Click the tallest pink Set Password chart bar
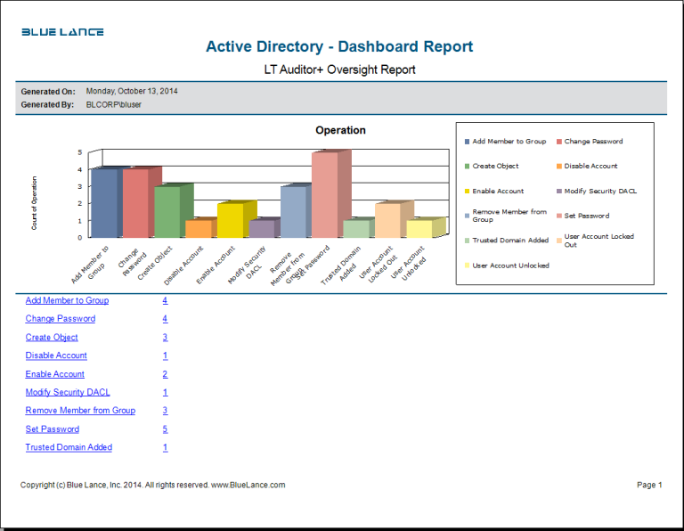 tap(324, 196)
